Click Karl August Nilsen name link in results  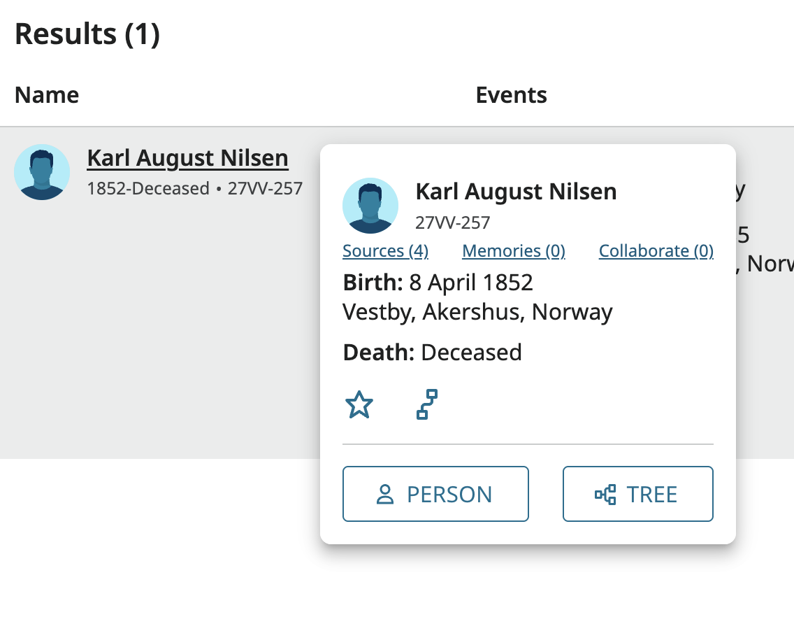[188, 158]
